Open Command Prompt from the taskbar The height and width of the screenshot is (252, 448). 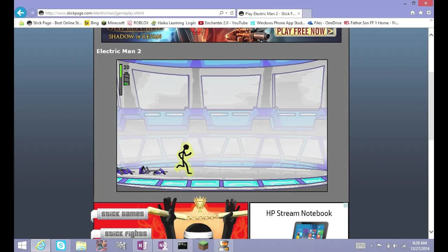point(183,245)
